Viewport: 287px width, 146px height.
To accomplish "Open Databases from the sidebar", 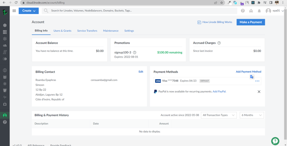I will click(5, 77).
